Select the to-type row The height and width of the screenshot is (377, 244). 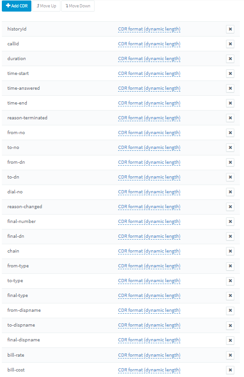(121, 281)
